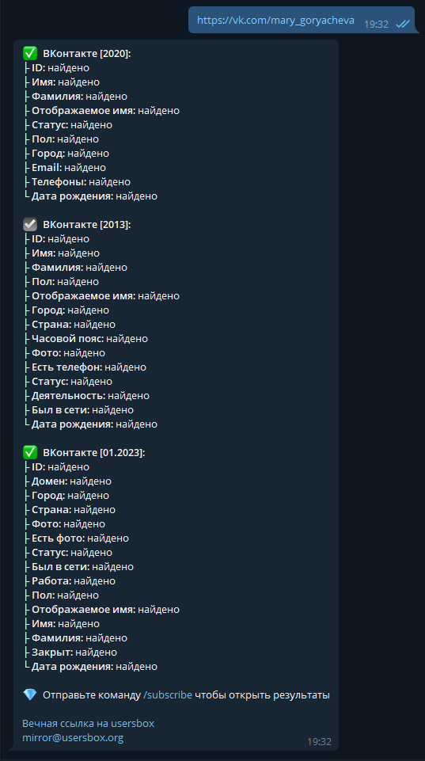This screenshot has width=425, height=761.
Task: Click the /subscribe command link
Action: [167, 695]
